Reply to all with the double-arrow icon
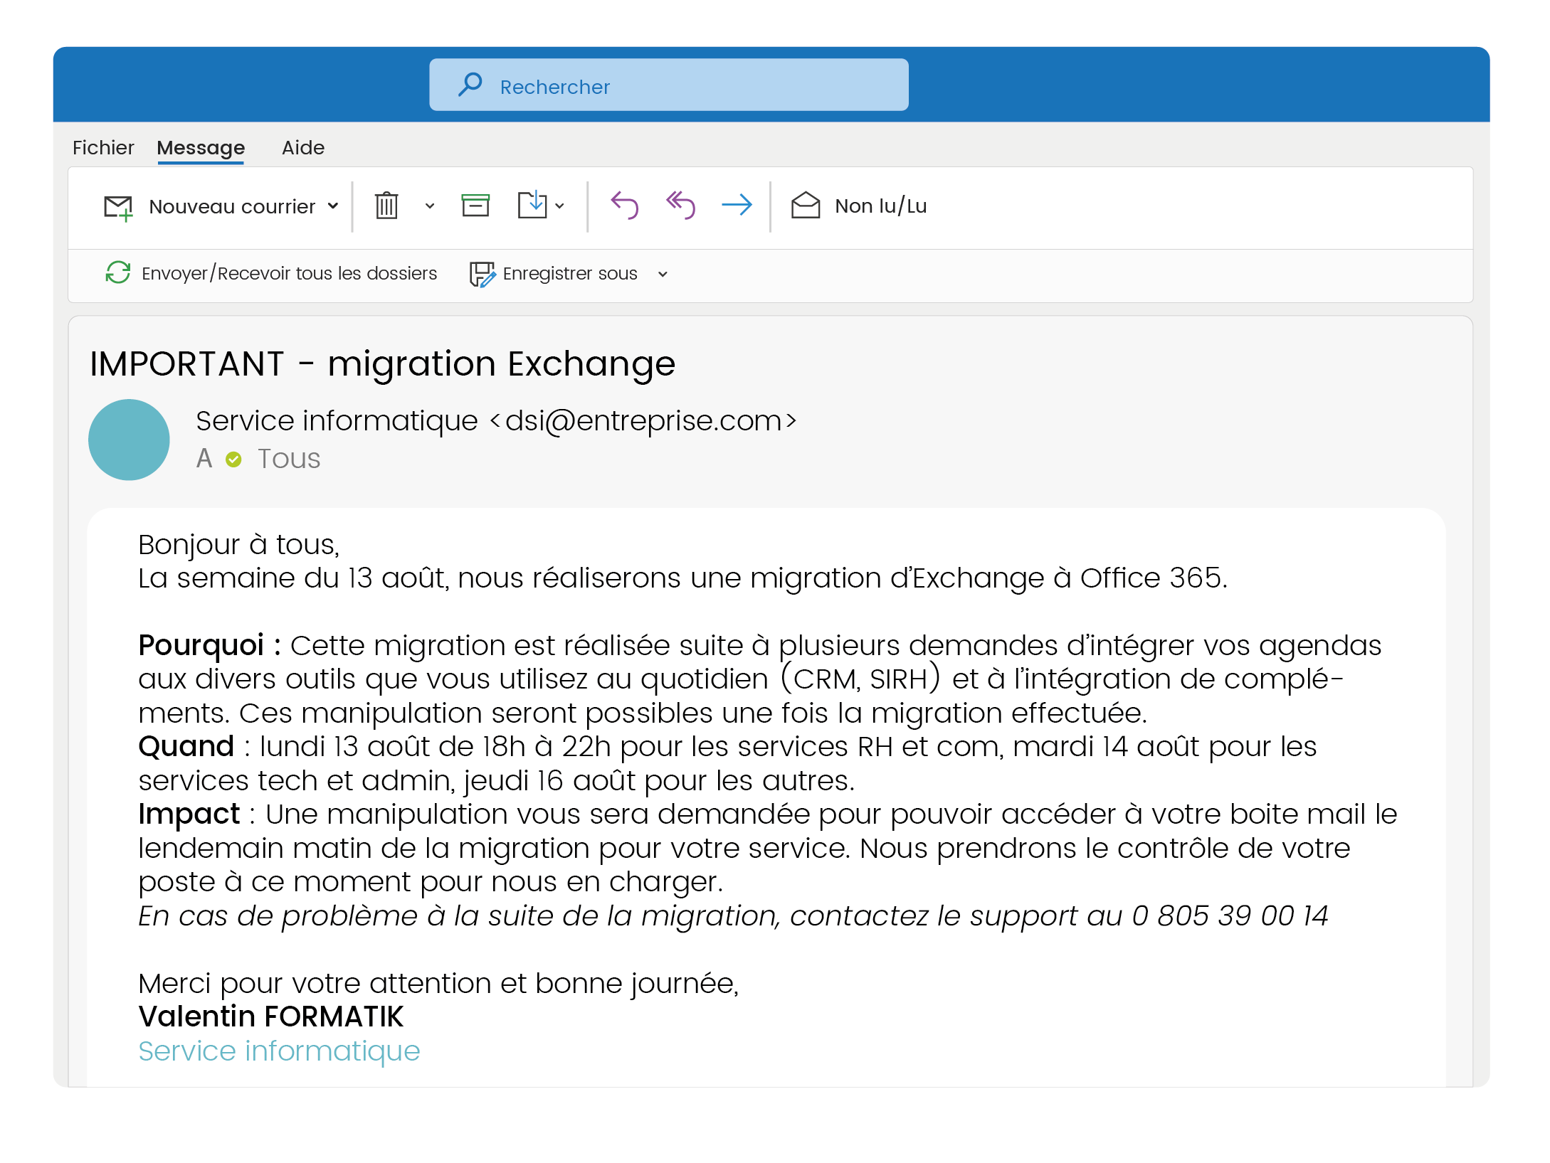This screenshot has width=1550, height=1163. (680, 206)
